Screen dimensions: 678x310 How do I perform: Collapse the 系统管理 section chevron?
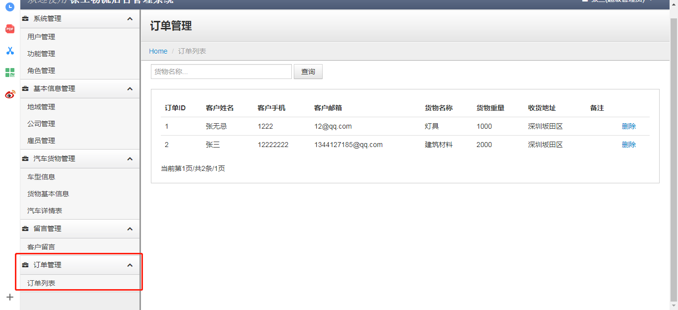(x=130, y=19)
